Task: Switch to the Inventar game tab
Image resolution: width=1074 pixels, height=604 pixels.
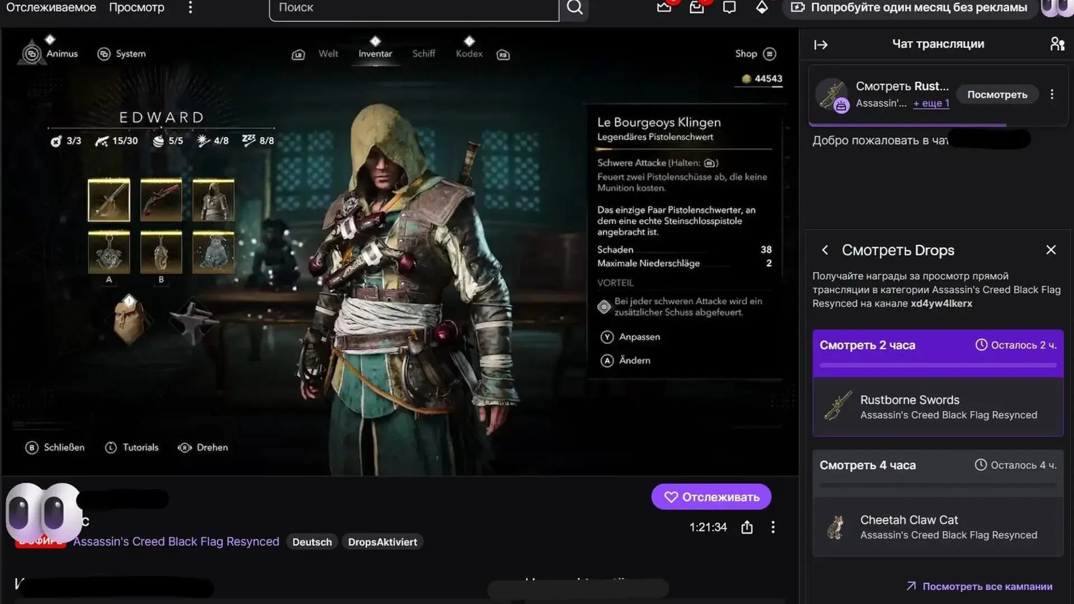Action: coord(375,54)
